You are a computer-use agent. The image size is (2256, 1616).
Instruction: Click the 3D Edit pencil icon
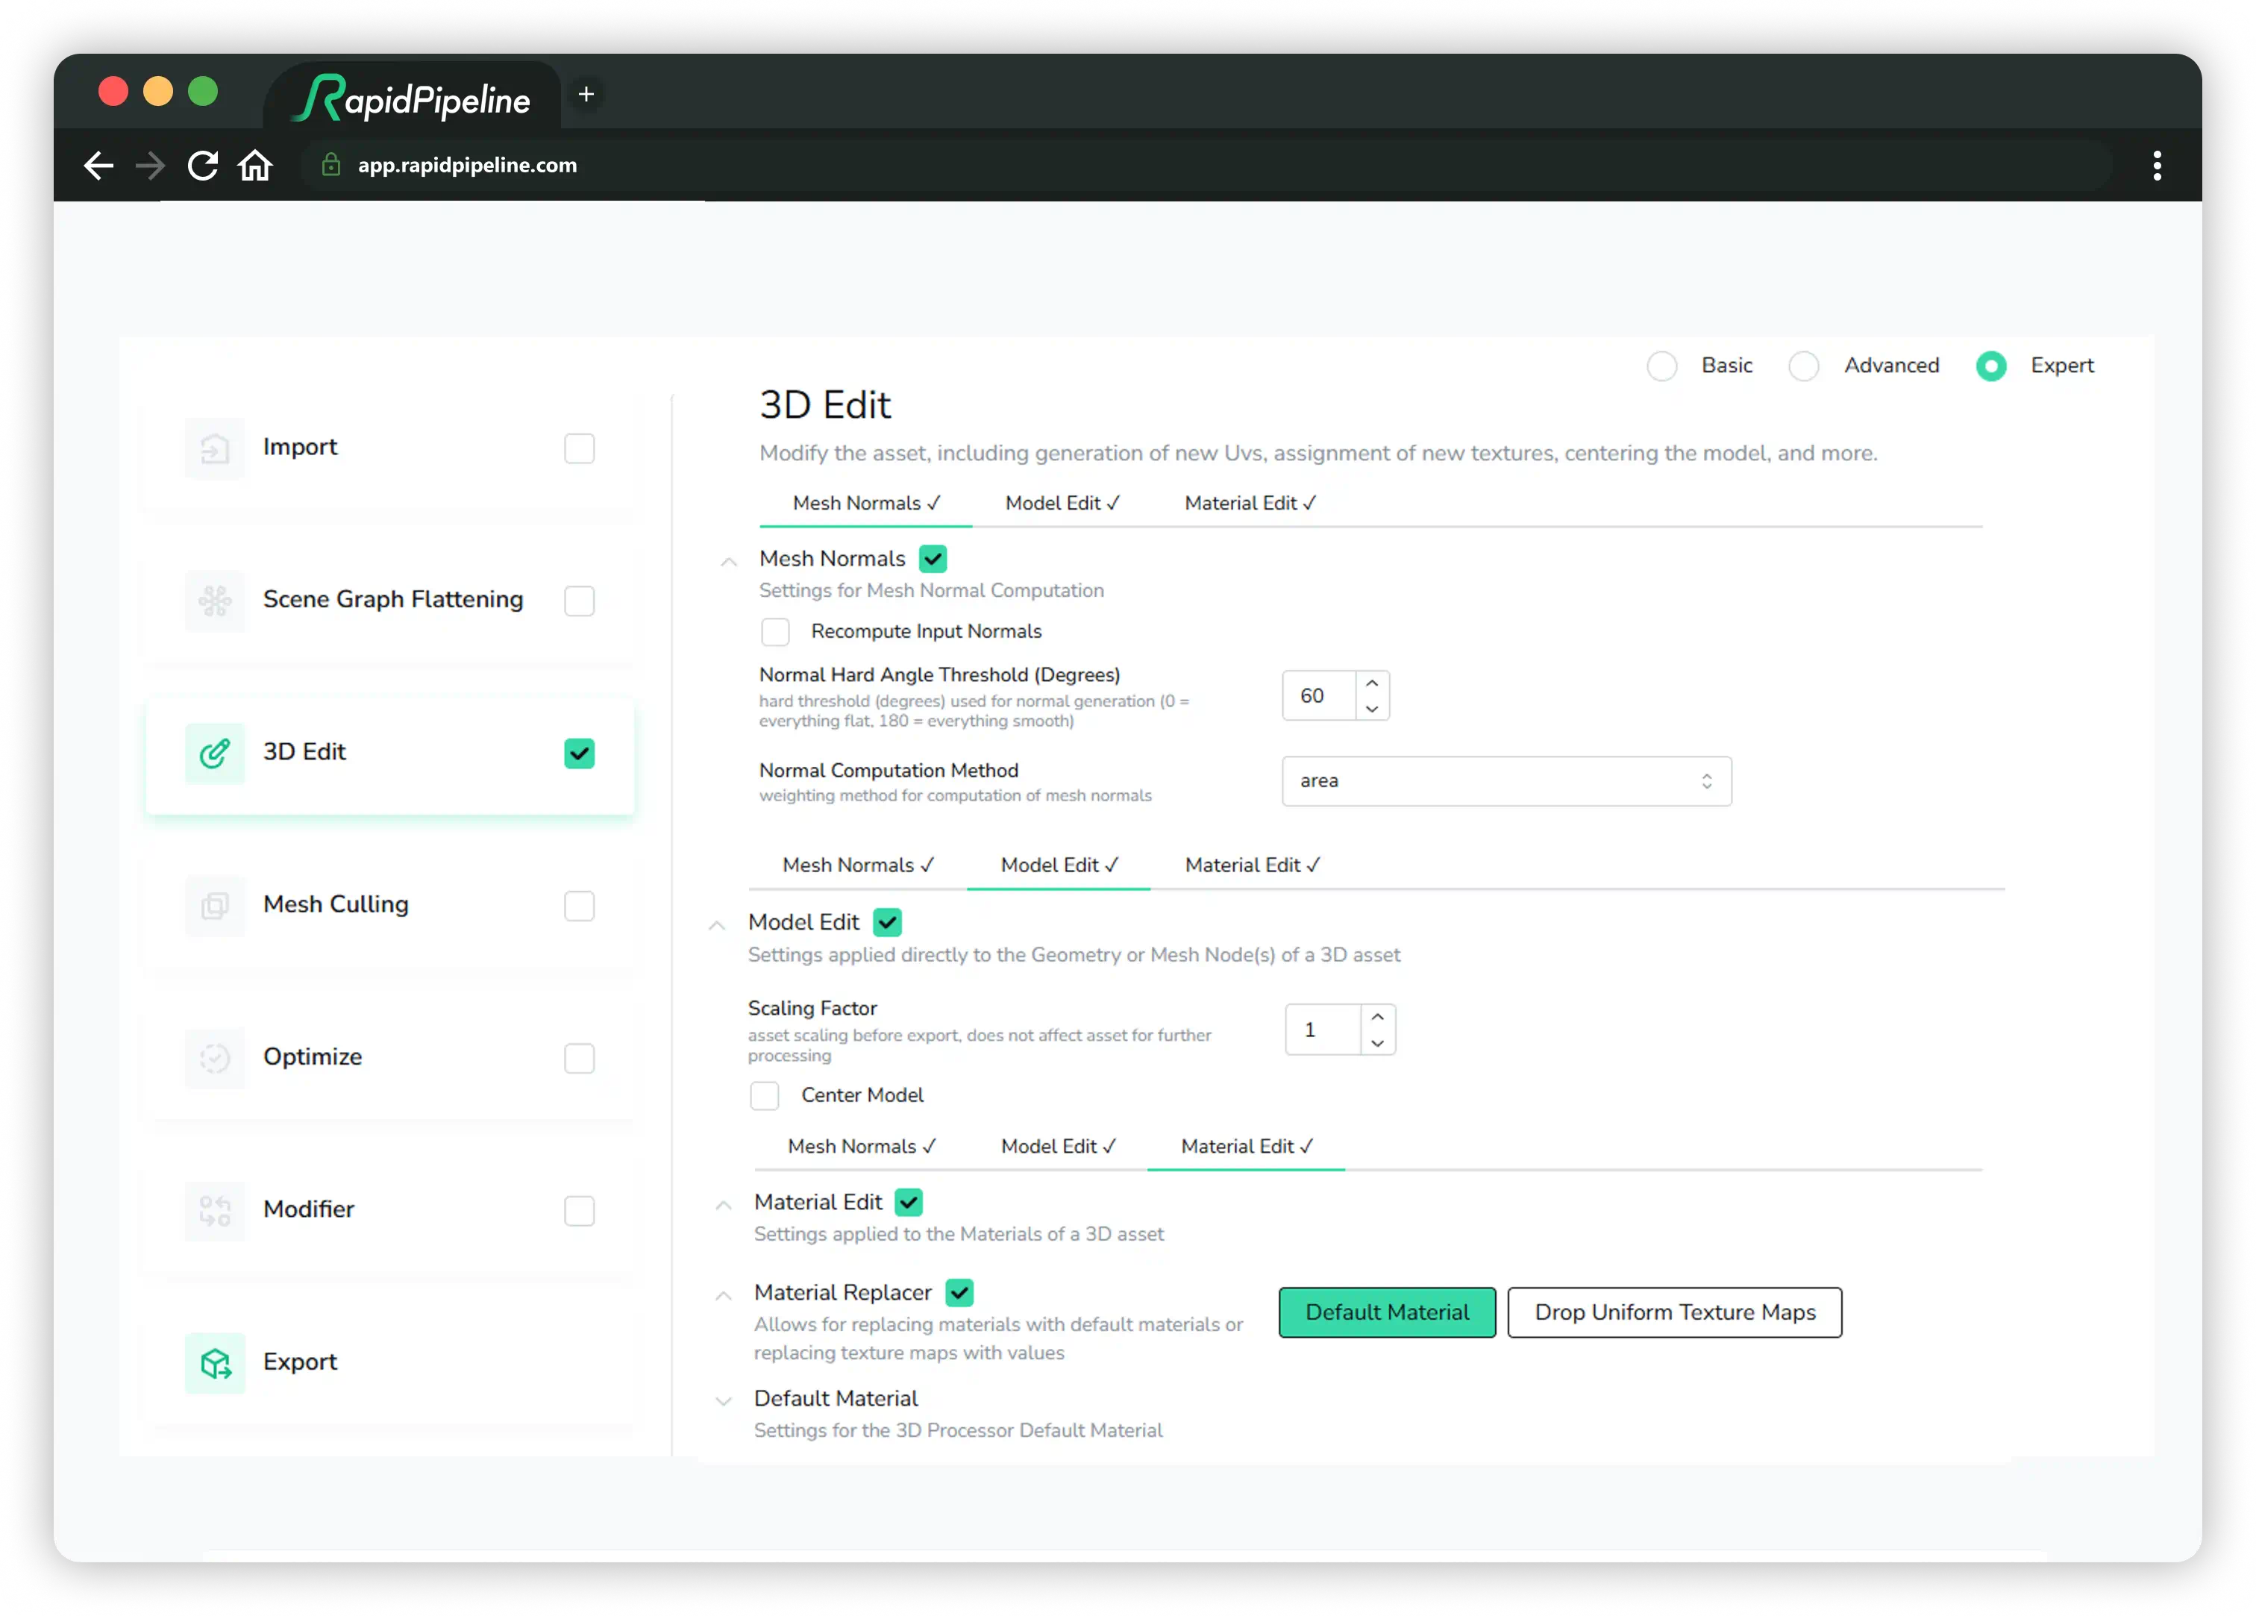(x=215, y=754)
